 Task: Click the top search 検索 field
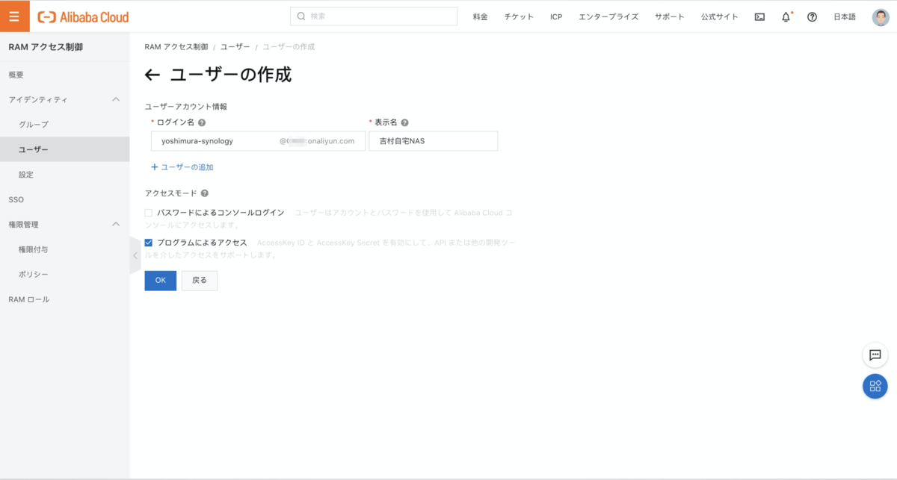[373, 16]
